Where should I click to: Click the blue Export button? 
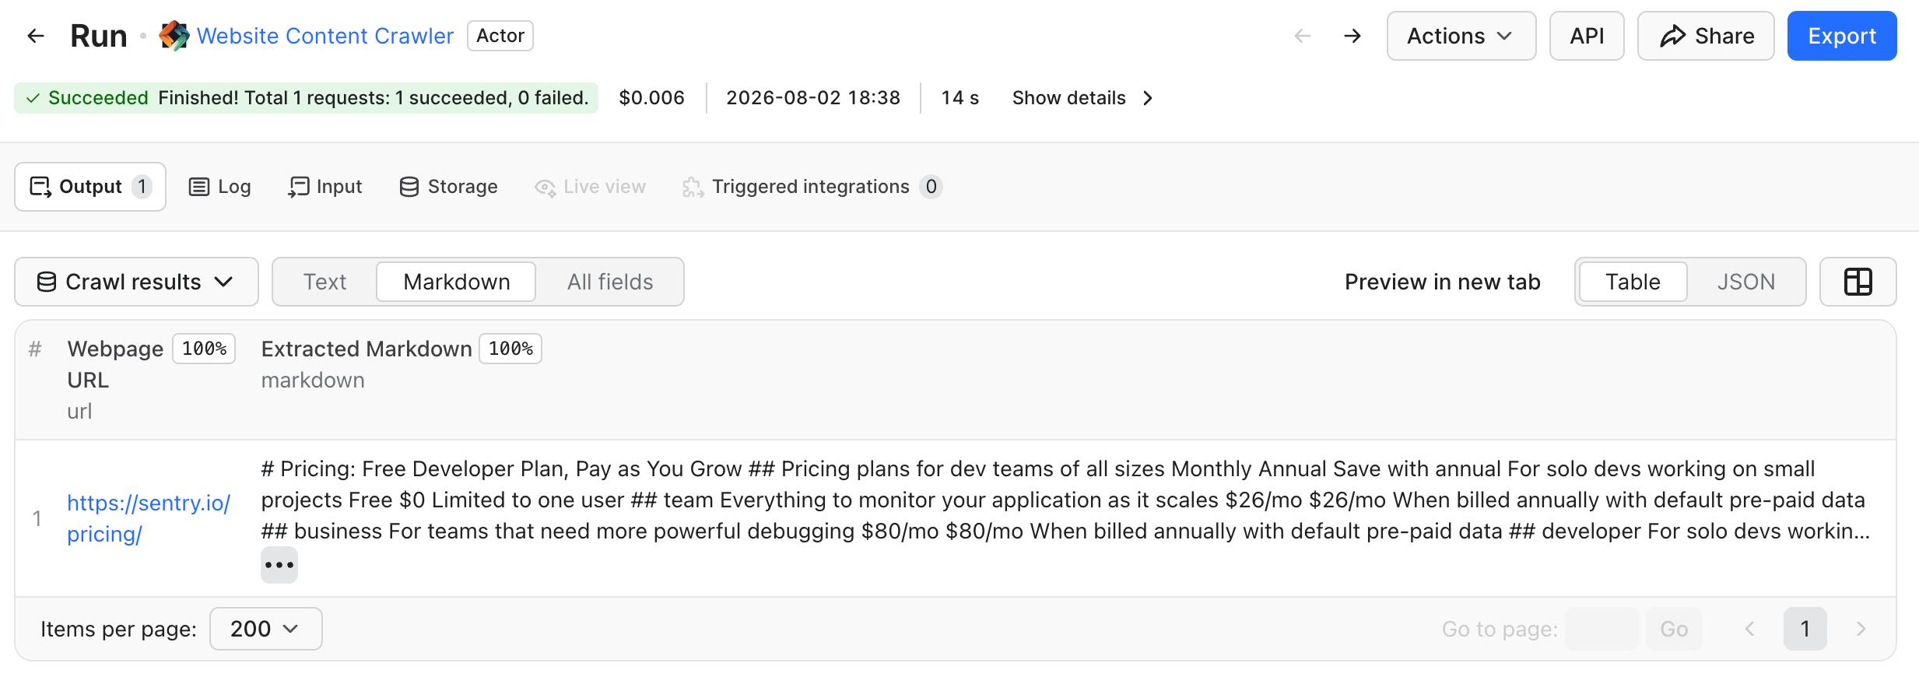[1842, 36]
